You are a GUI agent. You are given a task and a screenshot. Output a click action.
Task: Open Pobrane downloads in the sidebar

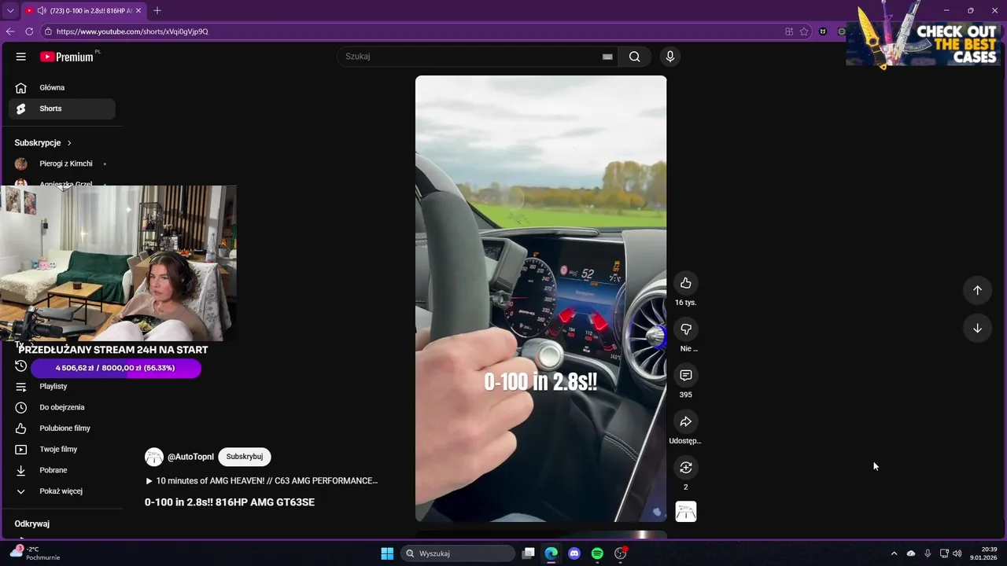(61, 470)
